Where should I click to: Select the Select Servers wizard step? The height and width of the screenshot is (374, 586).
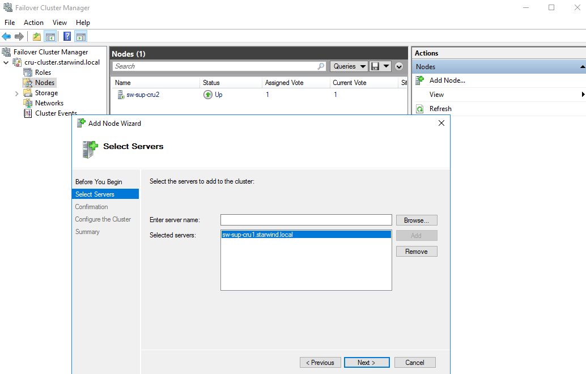pyautogui.click(x=94, y=194)
